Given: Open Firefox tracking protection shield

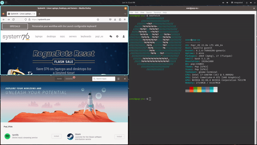Looking at the screenshot, I should pos(26,19).
